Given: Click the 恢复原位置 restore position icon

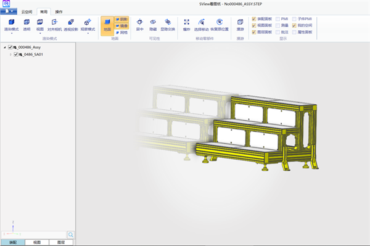Looking at the screenshot, I should click(220, 22).
